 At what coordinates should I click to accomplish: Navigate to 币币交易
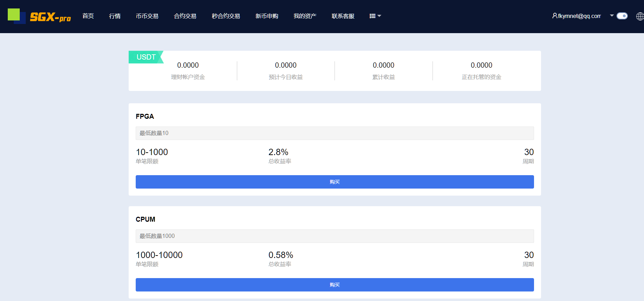[x=147, y=16]
